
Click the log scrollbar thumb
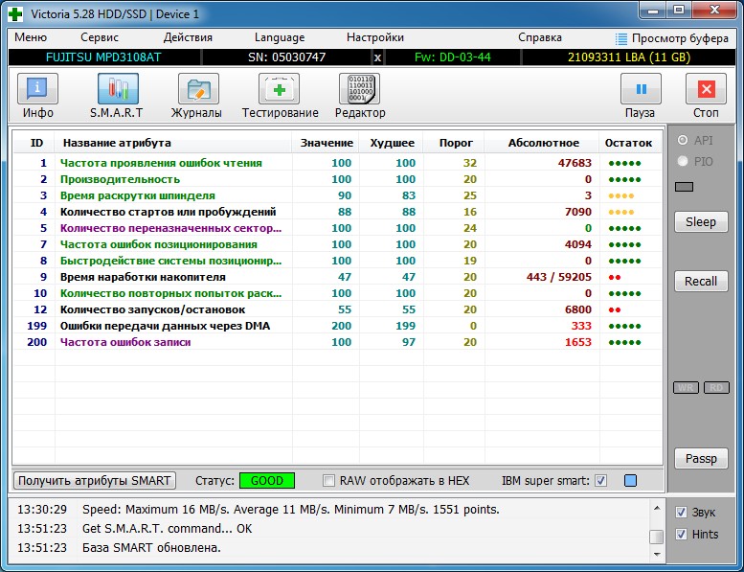point(657,537)
